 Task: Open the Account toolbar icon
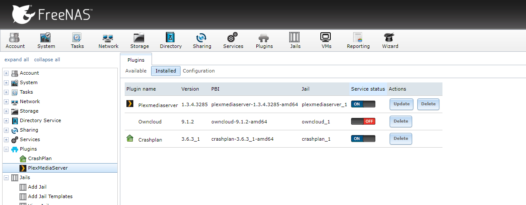pyautogui.click(x=15, y=41)
